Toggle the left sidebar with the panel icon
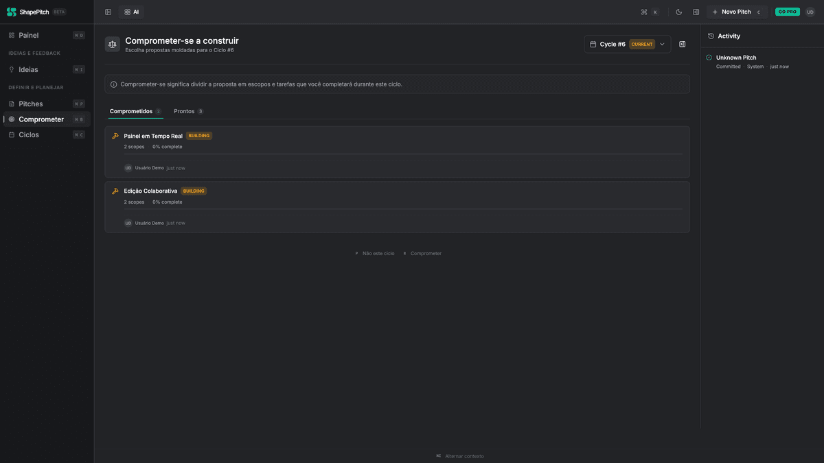Image resolution: width=824 pixels, height=463 pixels. (108, 12)
